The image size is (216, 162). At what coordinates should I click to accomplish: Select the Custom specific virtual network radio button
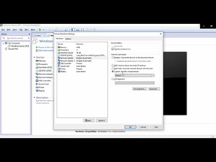[113, 72]
